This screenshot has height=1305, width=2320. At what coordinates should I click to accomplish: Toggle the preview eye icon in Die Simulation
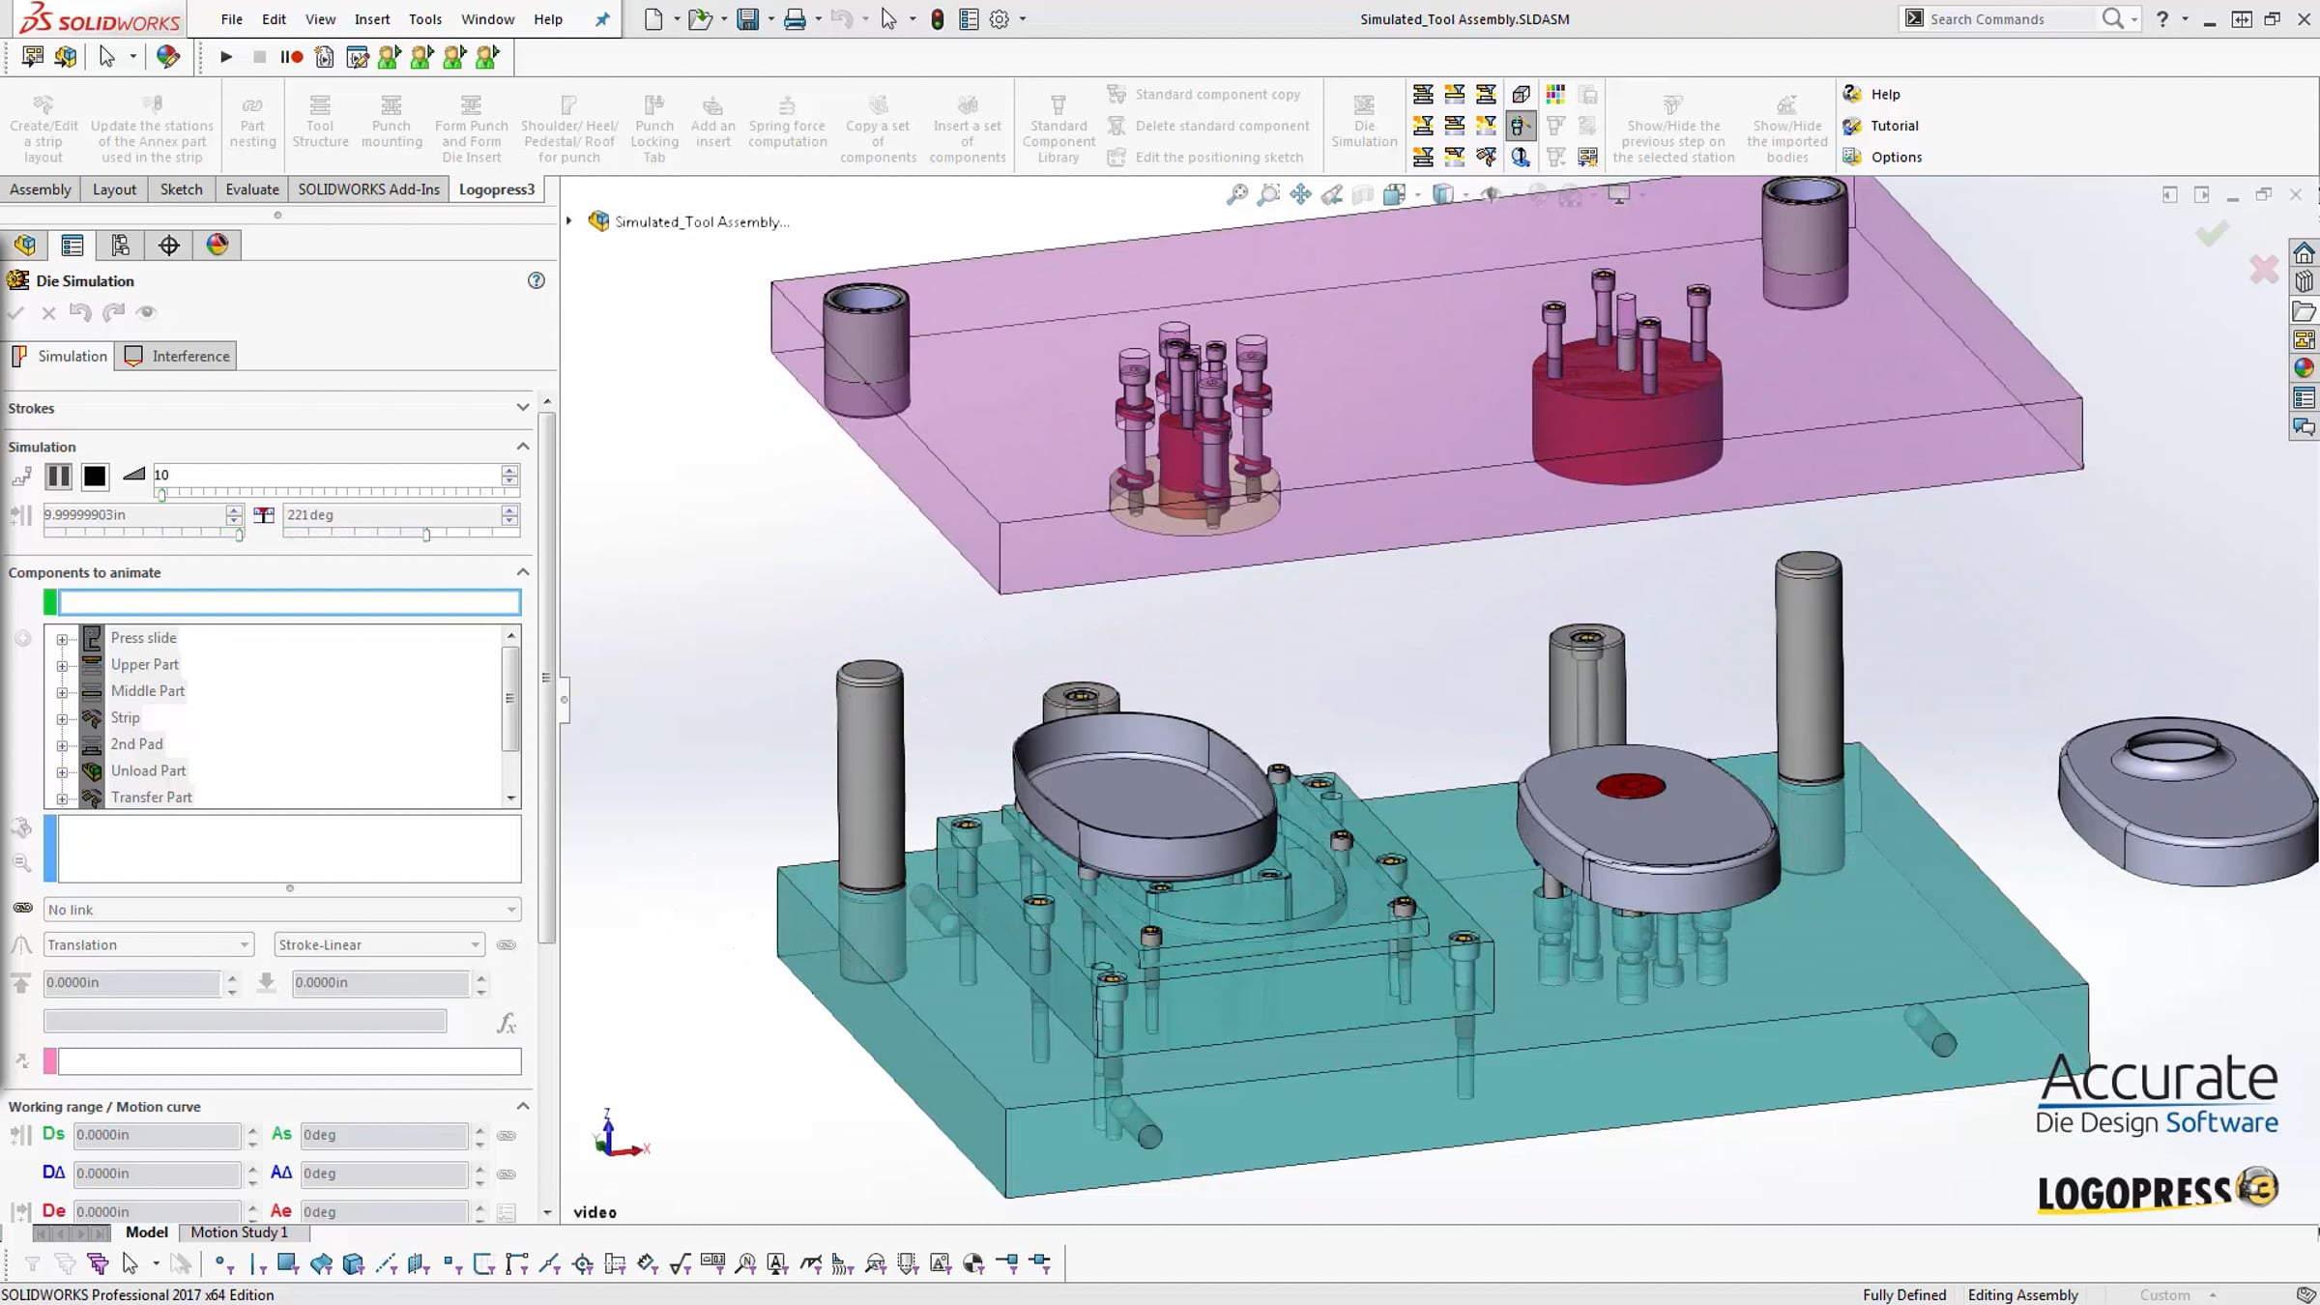[x=146, y=312]
